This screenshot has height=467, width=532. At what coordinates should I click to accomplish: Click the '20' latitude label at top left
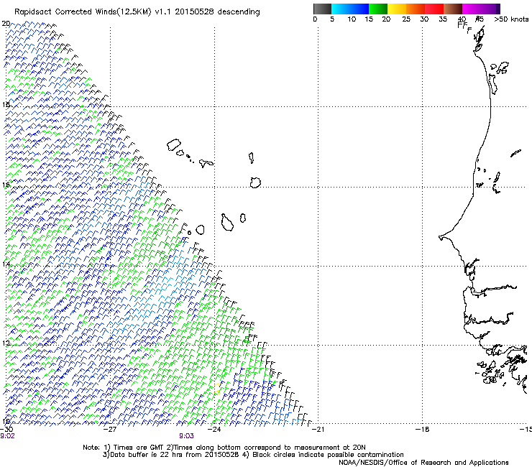coord(6,24)
